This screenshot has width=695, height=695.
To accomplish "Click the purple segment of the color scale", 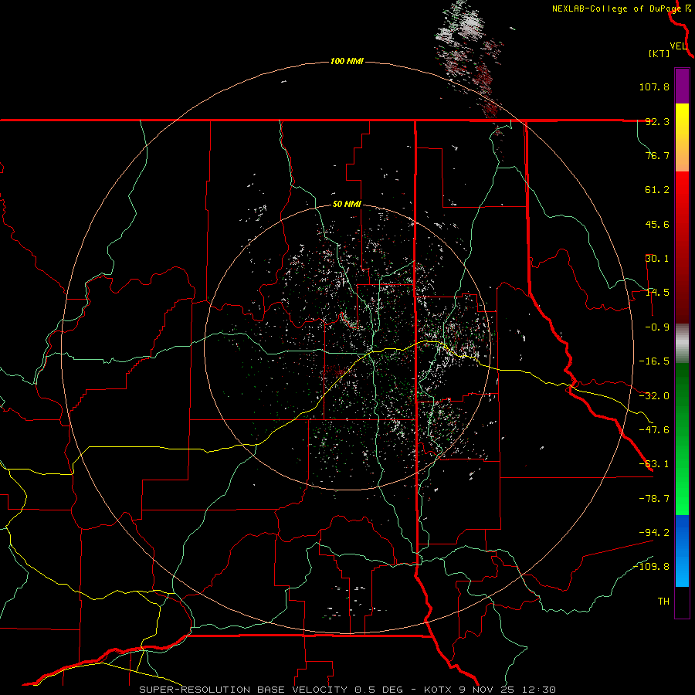I will (682, 86).
